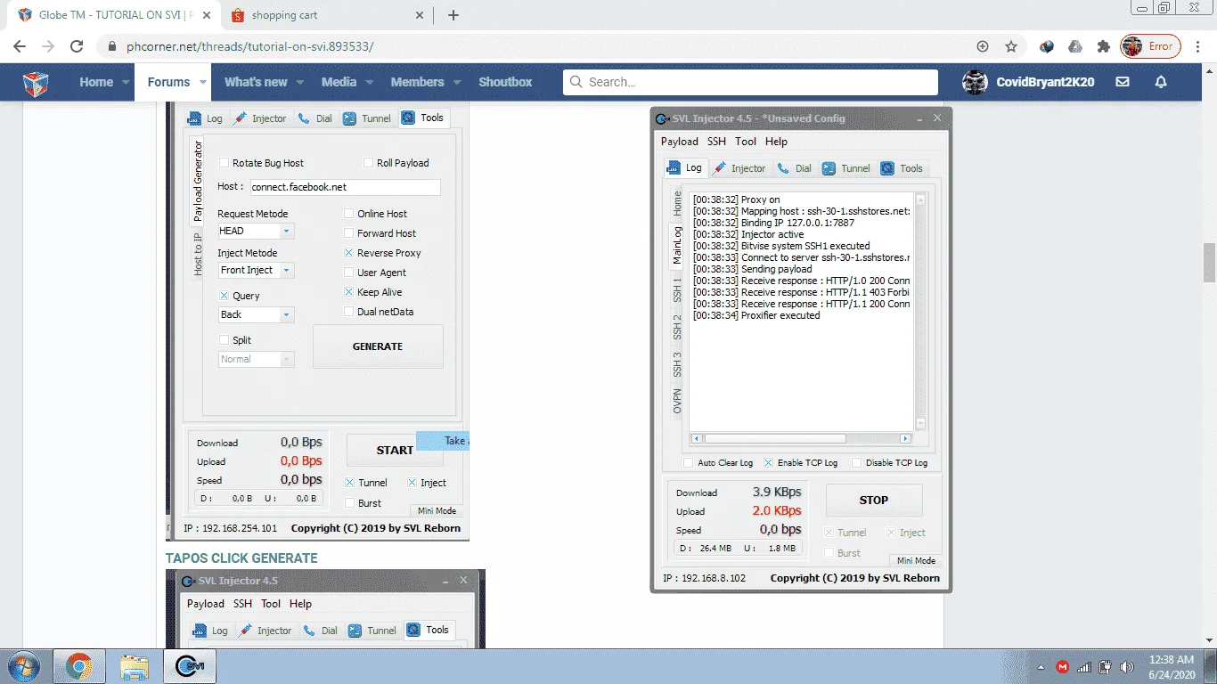The image size is (1217, 684).
Task: Toggle the Split checkbox
Action: click(225, 340)
